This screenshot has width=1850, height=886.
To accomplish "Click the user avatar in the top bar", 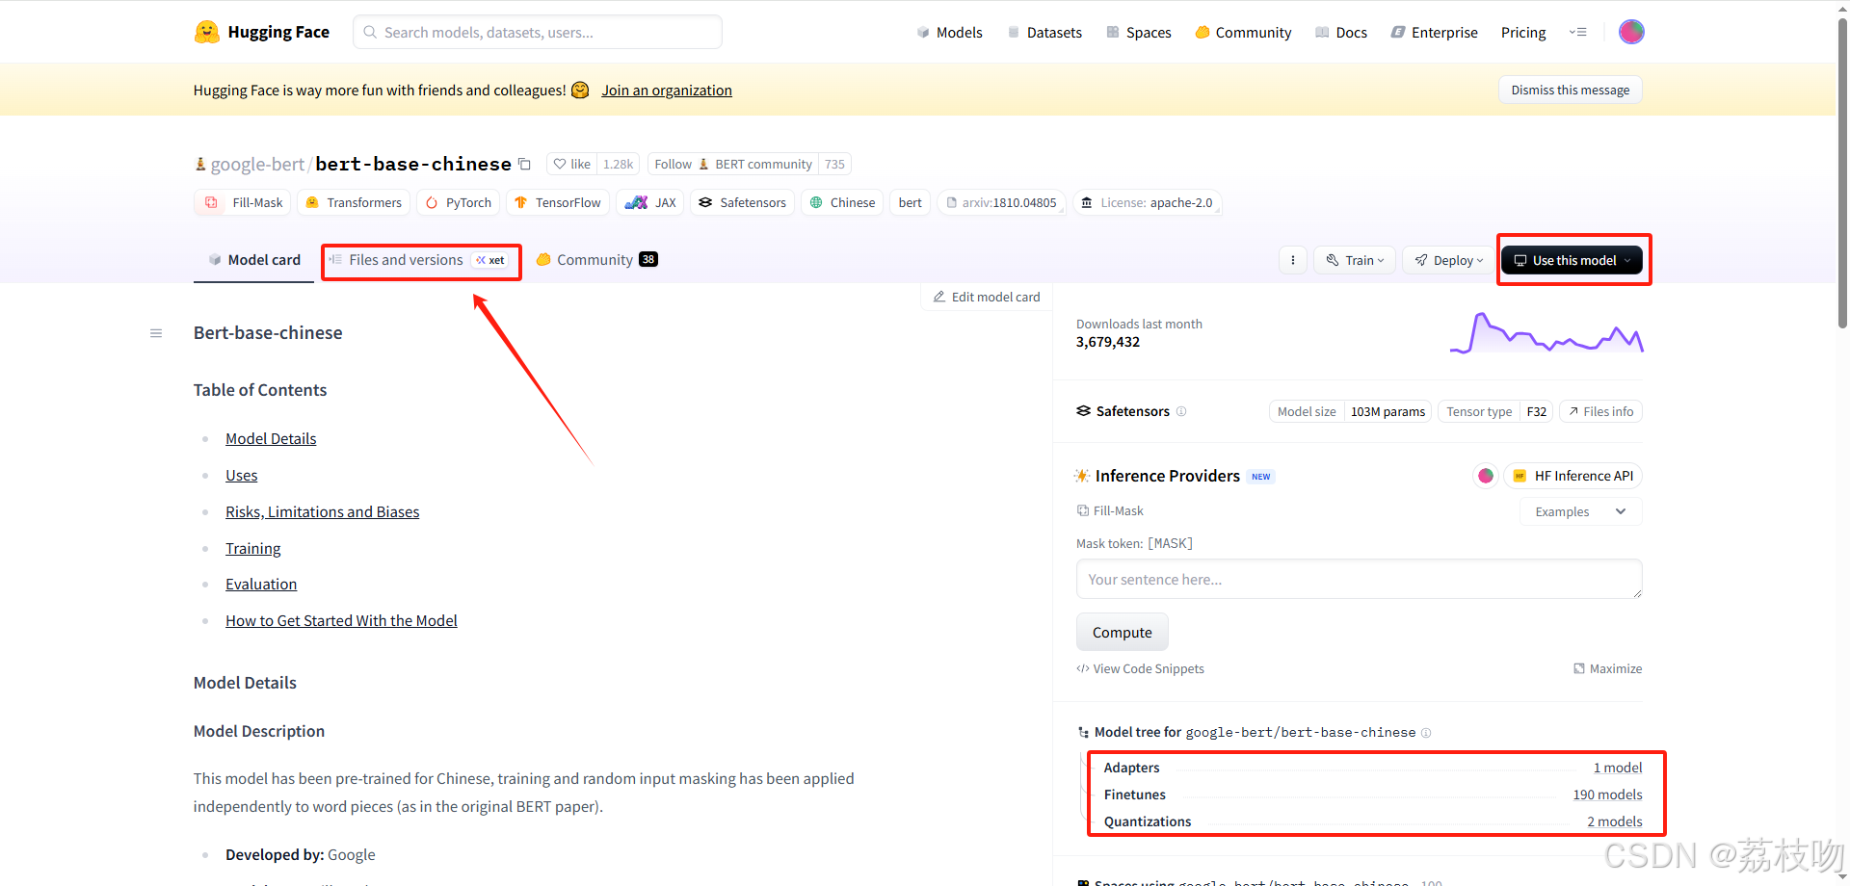I will (x=1631, y=32).
